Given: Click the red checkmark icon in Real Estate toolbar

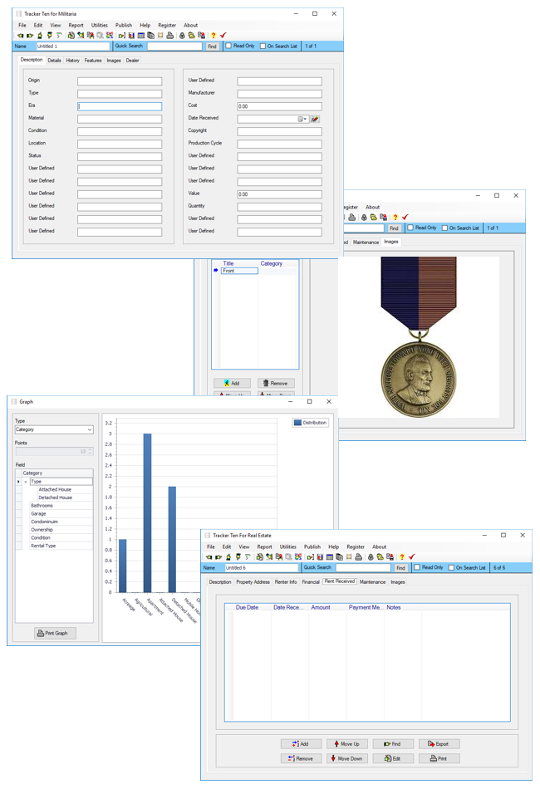Looking at the screenshot, I should [411, 557].
